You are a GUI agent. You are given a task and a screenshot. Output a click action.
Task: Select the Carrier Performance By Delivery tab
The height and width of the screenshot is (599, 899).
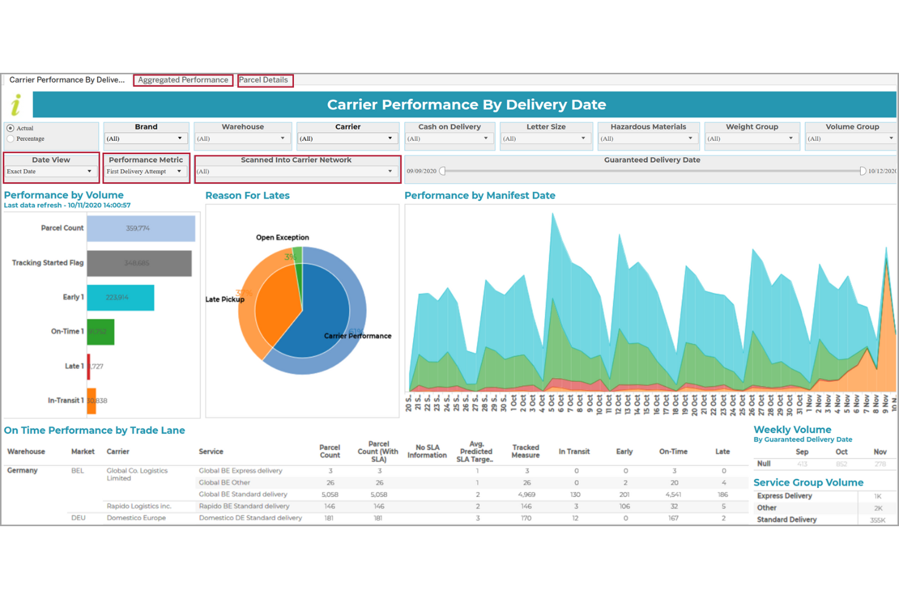67,80
